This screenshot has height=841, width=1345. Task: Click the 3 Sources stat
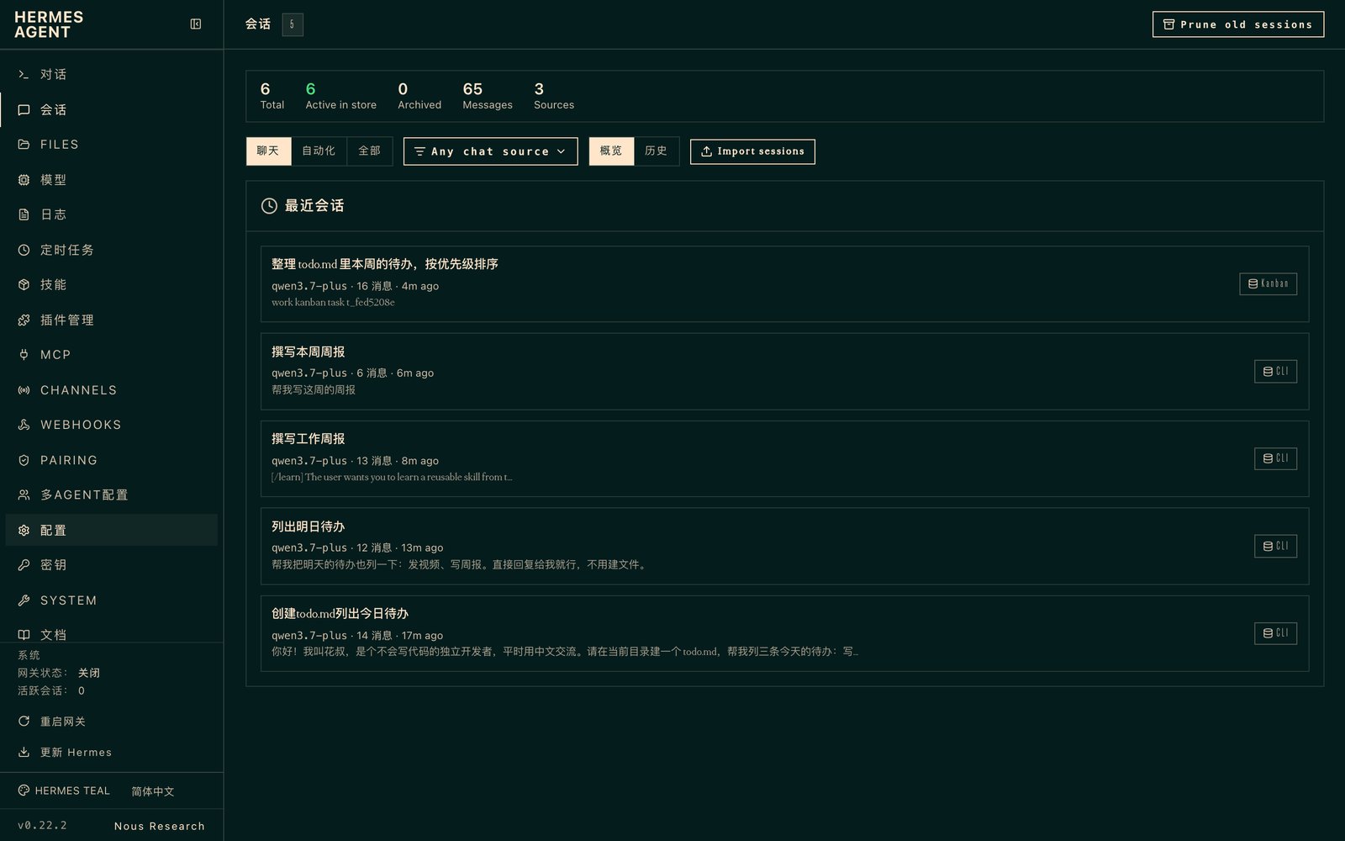[554, 96]
